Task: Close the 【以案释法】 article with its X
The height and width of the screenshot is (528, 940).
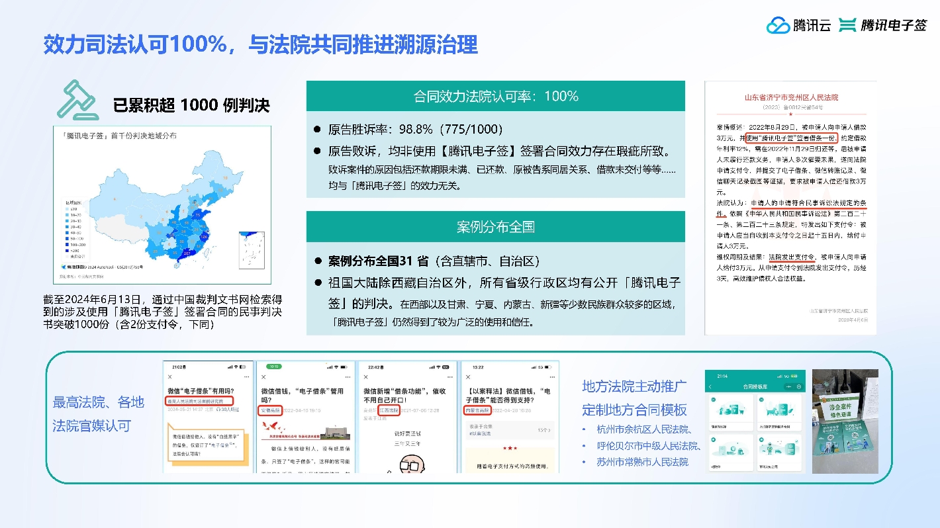Action: (x=467, y=376)
